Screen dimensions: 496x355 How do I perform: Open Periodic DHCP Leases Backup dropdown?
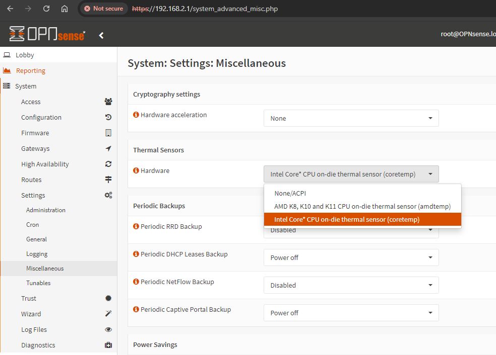click(351, 257)
